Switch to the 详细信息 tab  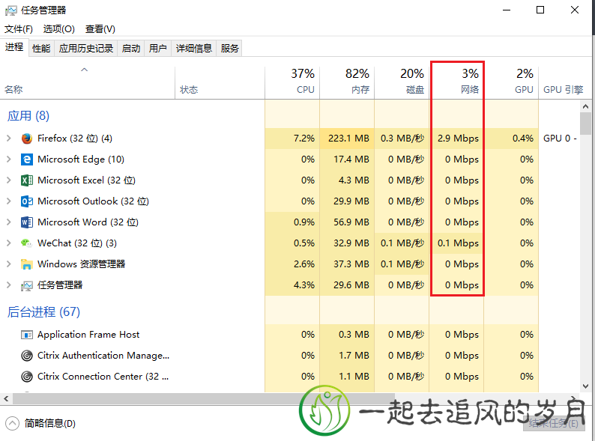(x=193, y=48)
